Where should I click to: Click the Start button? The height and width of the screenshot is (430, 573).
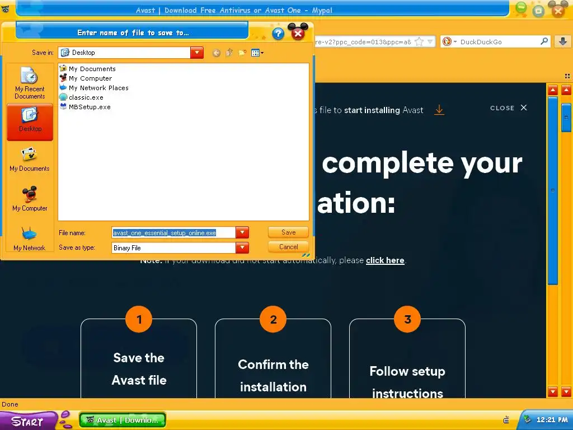click(29, 420)
